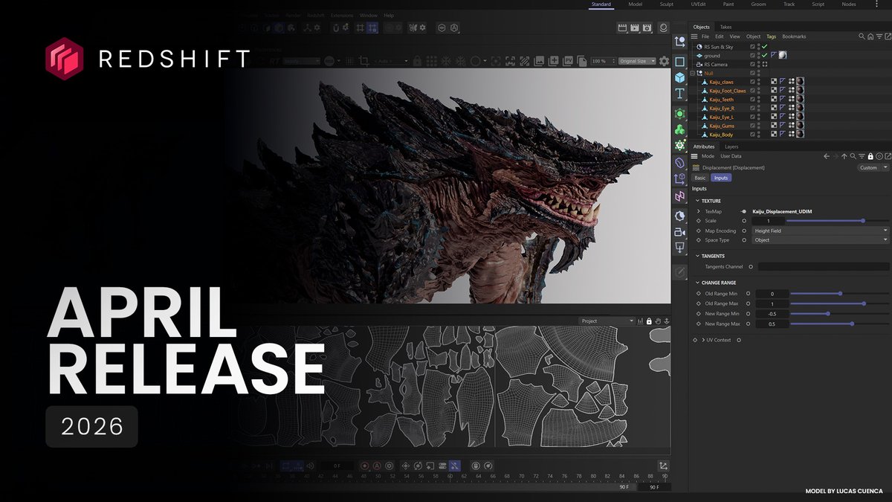Toggle the green enable check for RS Sun & Sky
The width and height of the screenshot is (892, 502).
pyautogui.click(x=764, y=46)
